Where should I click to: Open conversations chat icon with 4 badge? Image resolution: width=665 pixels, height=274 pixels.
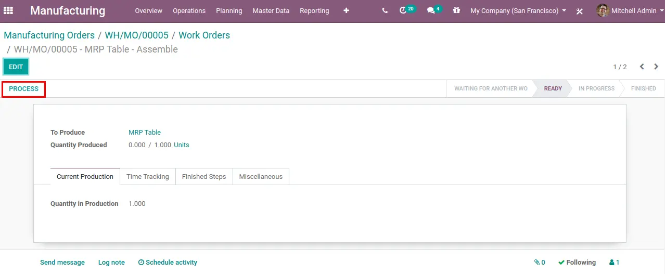click(434, 10)
